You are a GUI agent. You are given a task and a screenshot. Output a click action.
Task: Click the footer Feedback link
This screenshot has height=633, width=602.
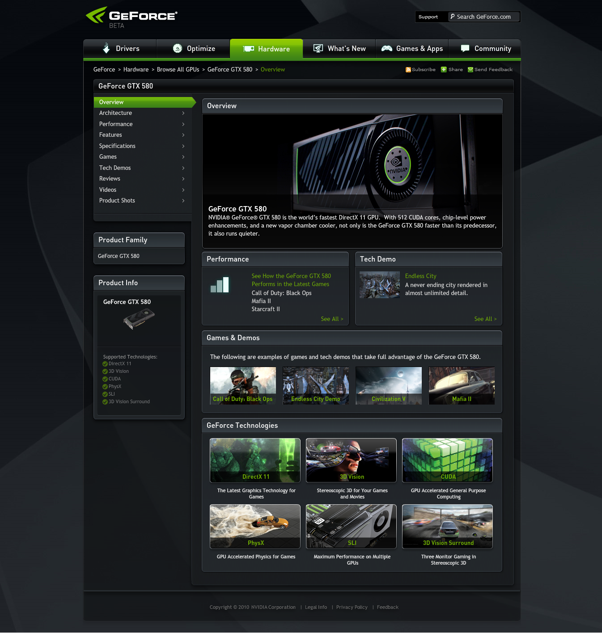point(387,608)
